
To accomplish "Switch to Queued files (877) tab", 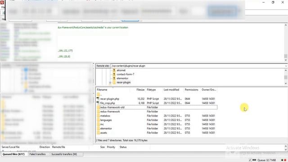I will [x=13, y=154].
